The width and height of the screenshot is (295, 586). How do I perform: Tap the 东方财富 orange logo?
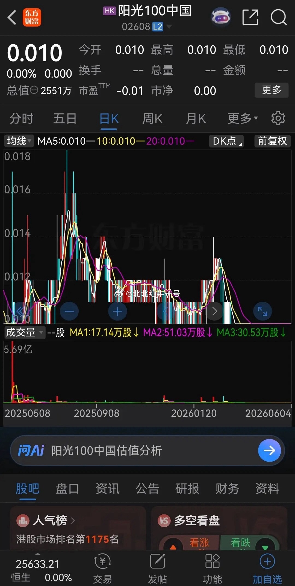[x=32, y=17]
